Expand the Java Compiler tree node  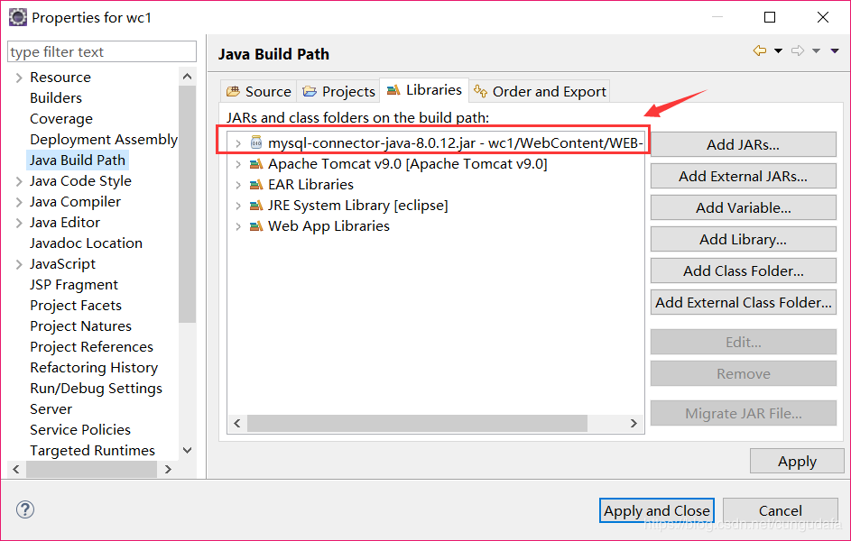[x=19, y=202]
